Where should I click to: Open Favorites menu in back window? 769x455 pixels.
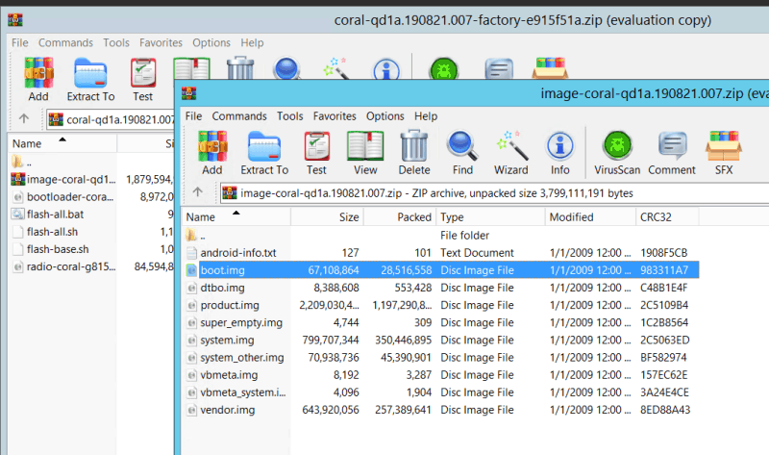161,42
